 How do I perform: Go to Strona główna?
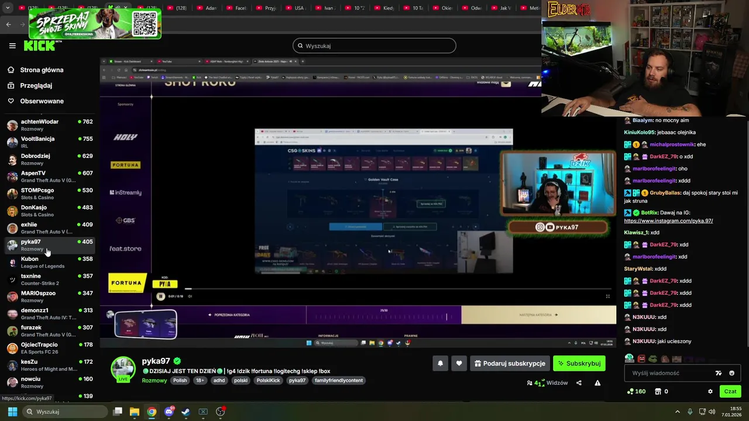tap(42, 70)
